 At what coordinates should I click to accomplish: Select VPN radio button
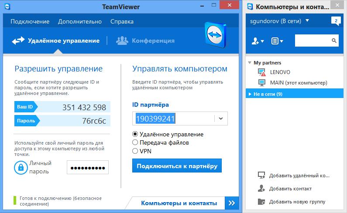135,151
